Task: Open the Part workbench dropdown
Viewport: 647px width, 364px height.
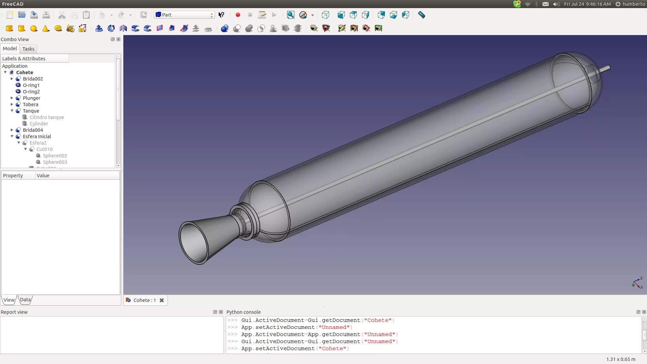Action: (184, 15)
